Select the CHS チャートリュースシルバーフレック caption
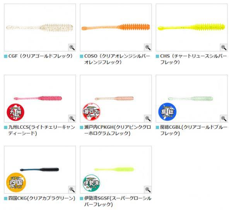Viewport: 232px width, 210px height. (x=193, y=59)
